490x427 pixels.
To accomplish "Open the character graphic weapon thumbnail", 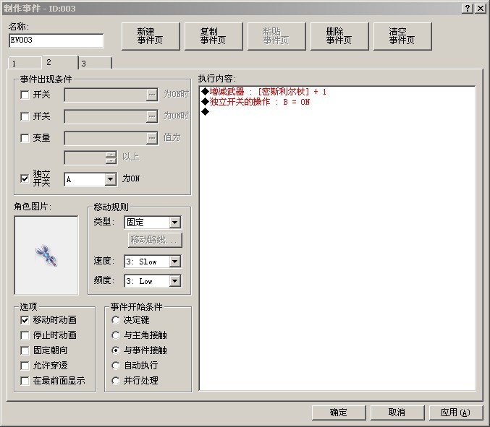I will 46,255.
